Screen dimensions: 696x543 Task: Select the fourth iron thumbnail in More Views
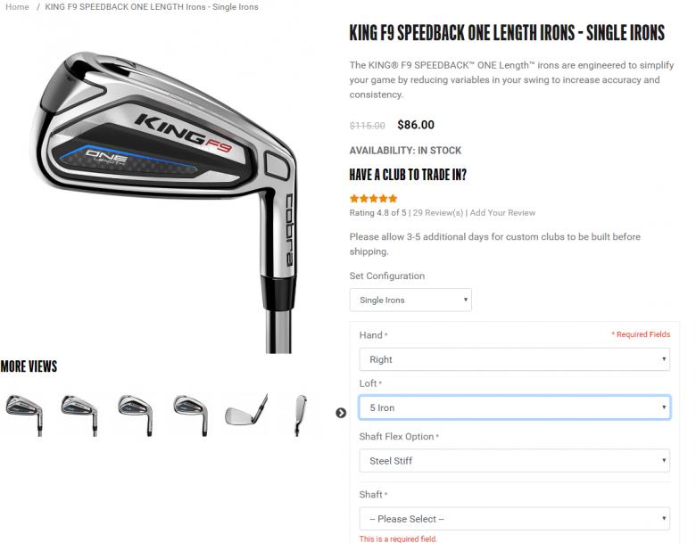pos(191,415)
